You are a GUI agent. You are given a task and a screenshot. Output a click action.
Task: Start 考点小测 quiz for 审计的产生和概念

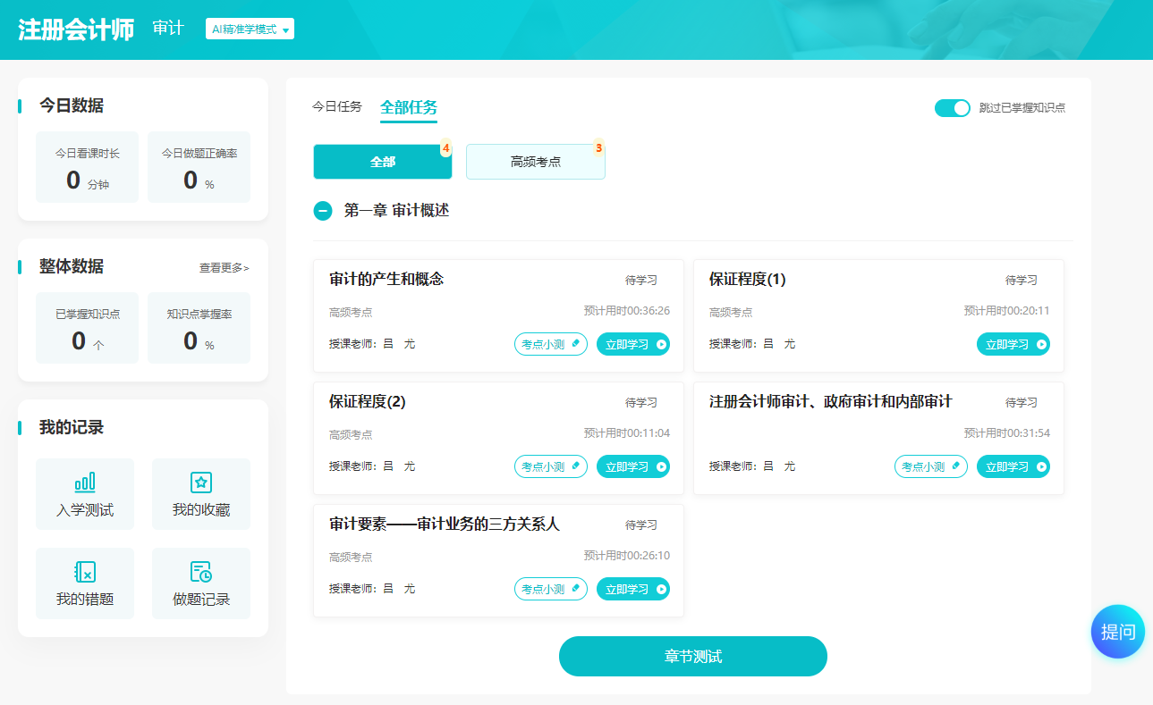(x=550, y=343)
